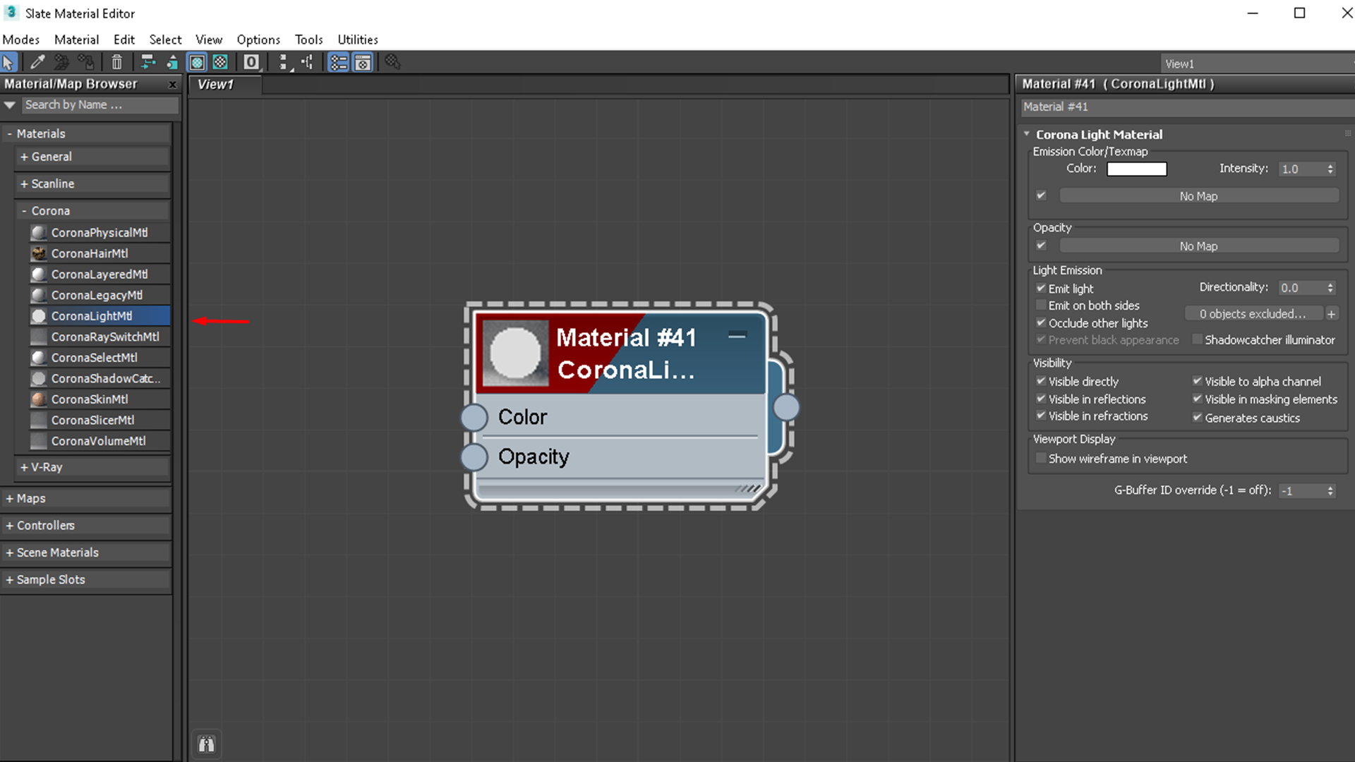Open the Select menu
This screenshot has width=1355, height=762.
[165, 40]
